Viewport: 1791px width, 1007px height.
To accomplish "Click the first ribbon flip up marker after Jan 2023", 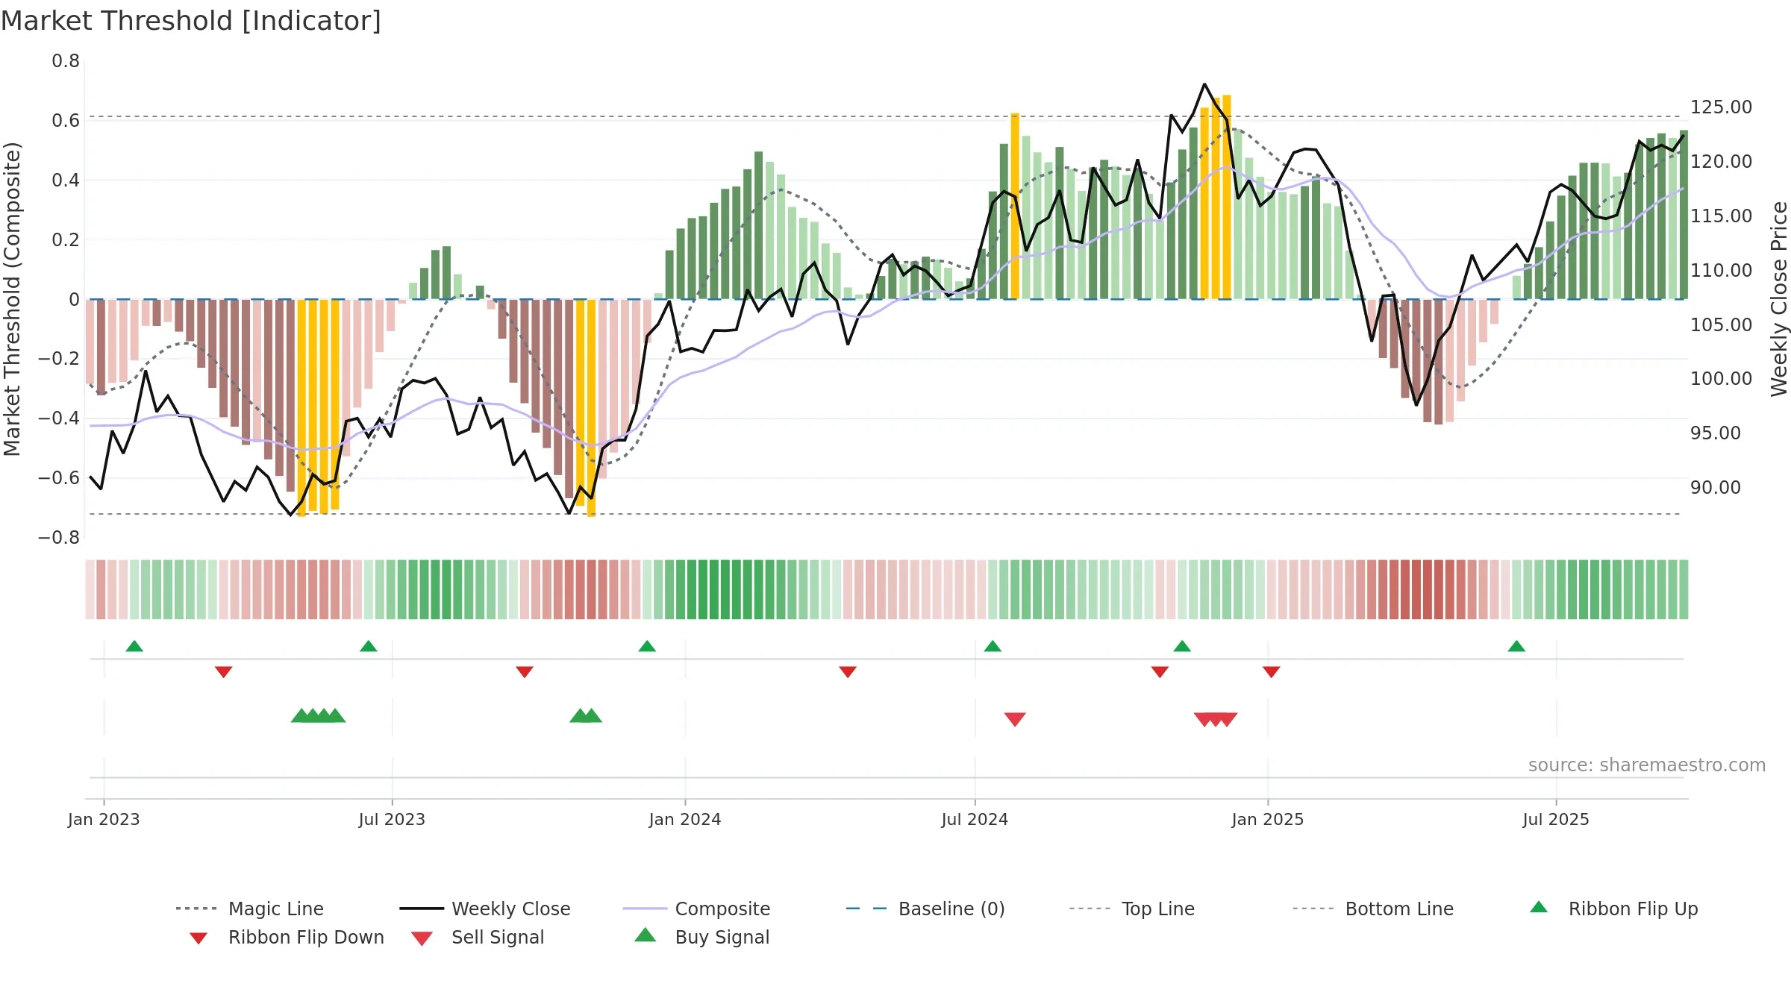I will (x=134, y=646).
